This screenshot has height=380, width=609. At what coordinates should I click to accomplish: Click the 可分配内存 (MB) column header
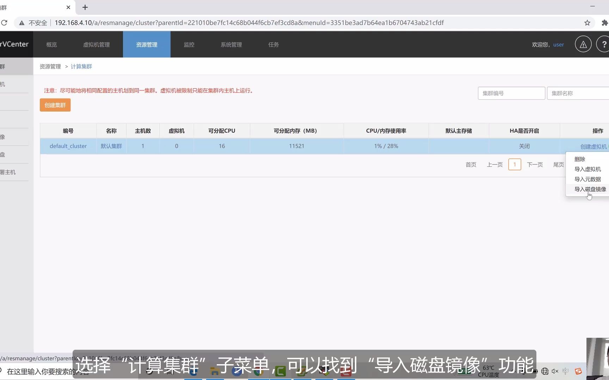297,131
